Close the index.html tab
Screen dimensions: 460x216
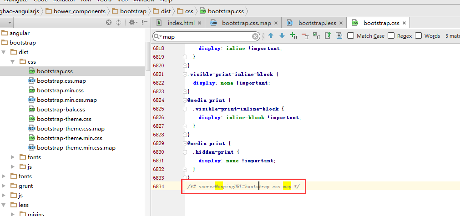199,23
